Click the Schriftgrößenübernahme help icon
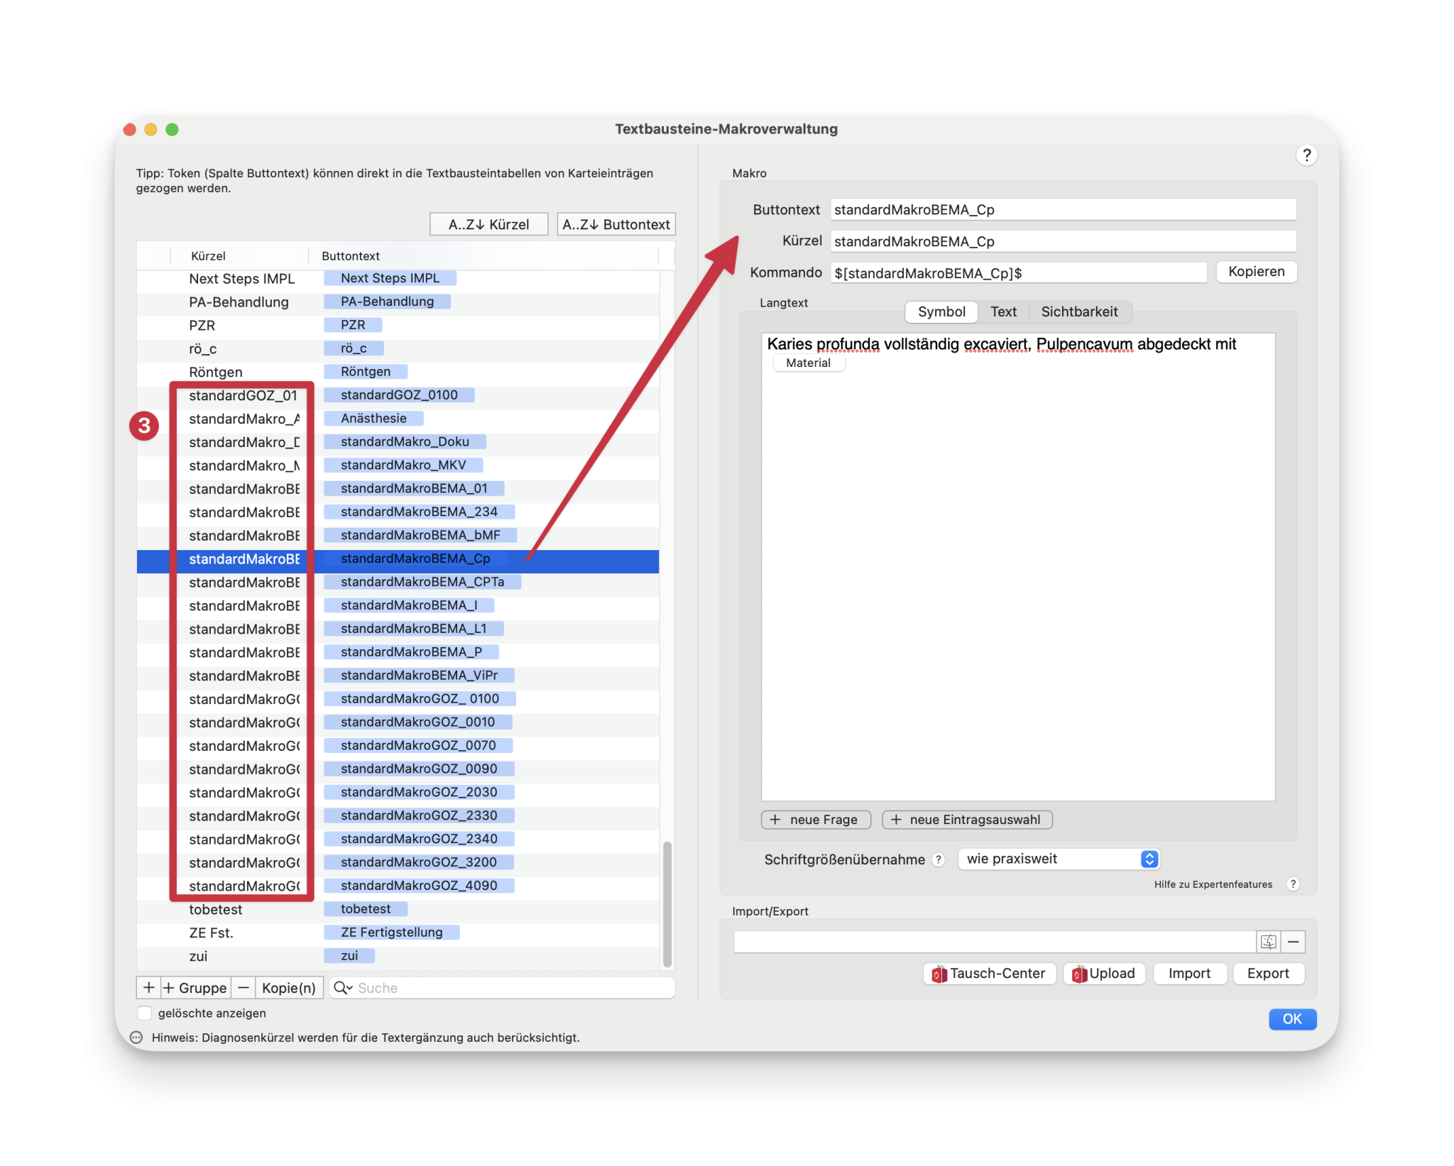The image size is (1454, 1166). click(939, 859)
